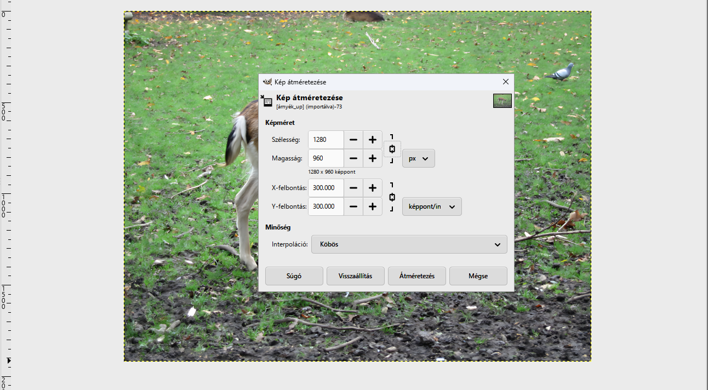Increase Szélesség value with plus button
Viewport: 708px width, 390px height.
click(x=373, y=140)
